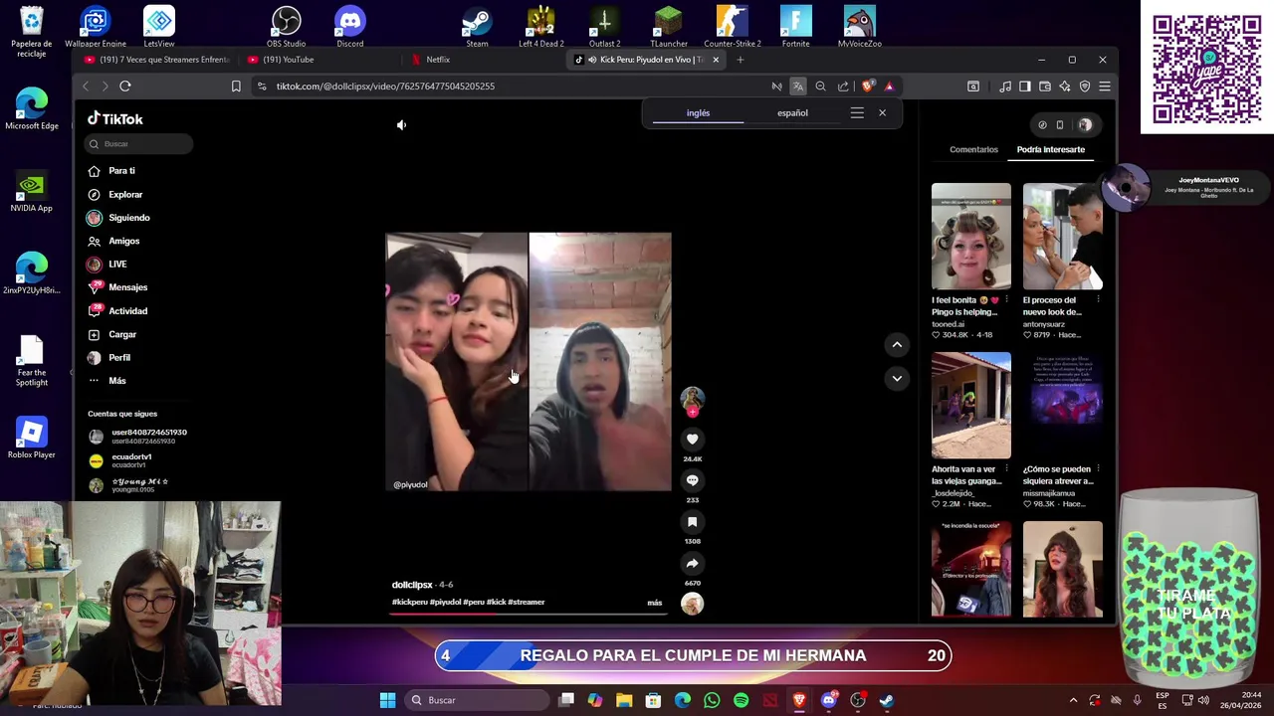Expand video description with 'más'
This screenshot has height=716, width=1274.
pyautogui.click(x=654, y=603)
